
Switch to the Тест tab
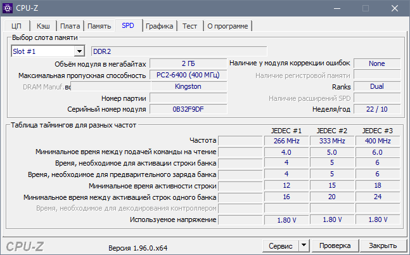(x=190, y=26)
